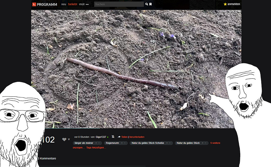The height and width of the screenshot is (167, 271).
Task: Click the star icon beside anmelden
Action: 225,4
